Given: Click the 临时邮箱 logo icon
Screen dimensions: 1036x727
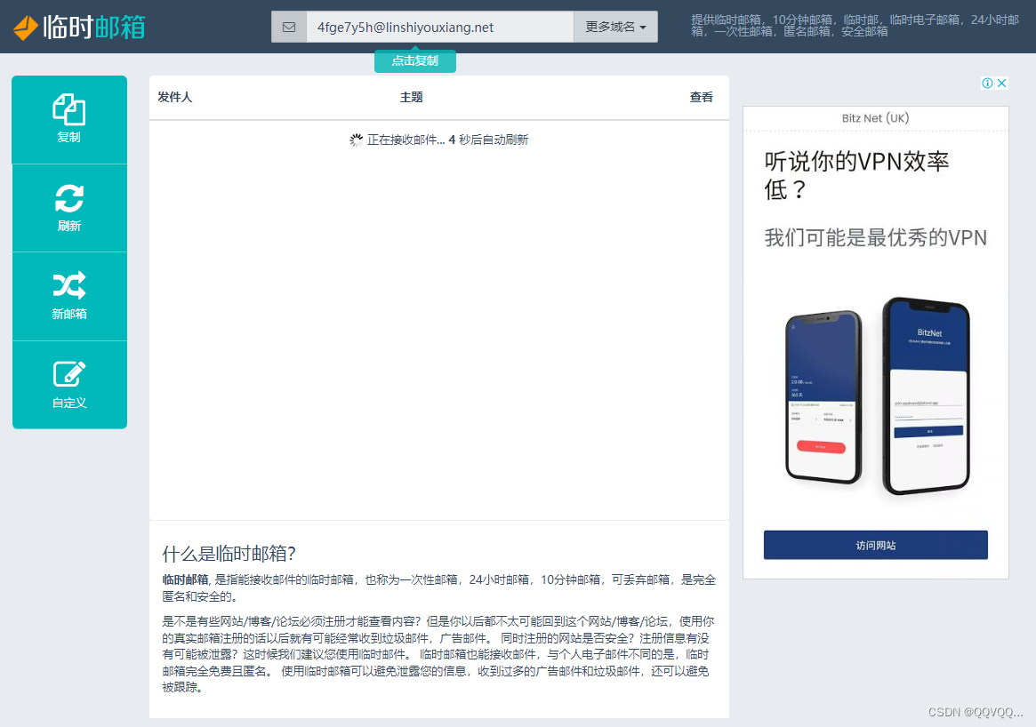Looking at the screenshot, I should tap(26, 28).
